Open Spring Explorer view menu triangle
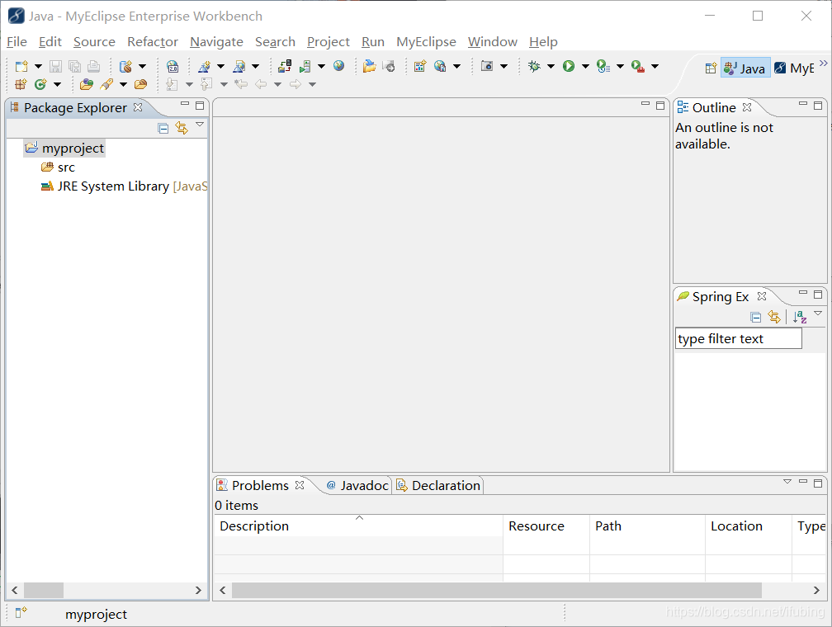 point(818,313)
